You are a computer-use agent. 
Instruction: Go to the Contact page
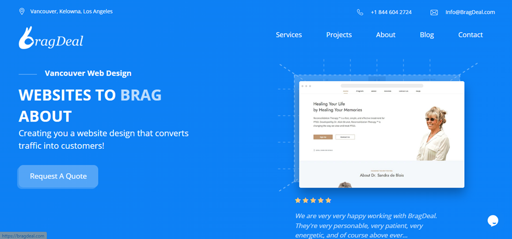coord(470,35)
